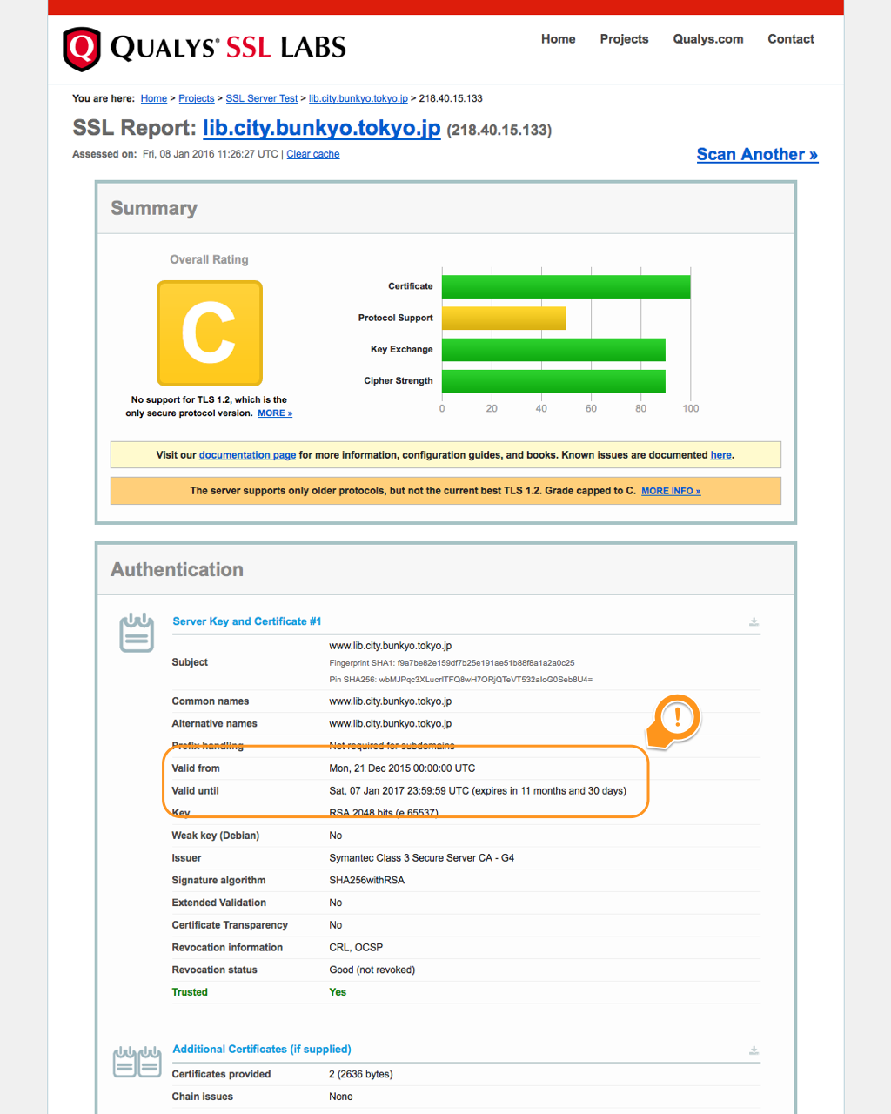Click the Chain issues 'None' value
Viewport: 891px width, 1114px height.
click(x=341, y=1097)
